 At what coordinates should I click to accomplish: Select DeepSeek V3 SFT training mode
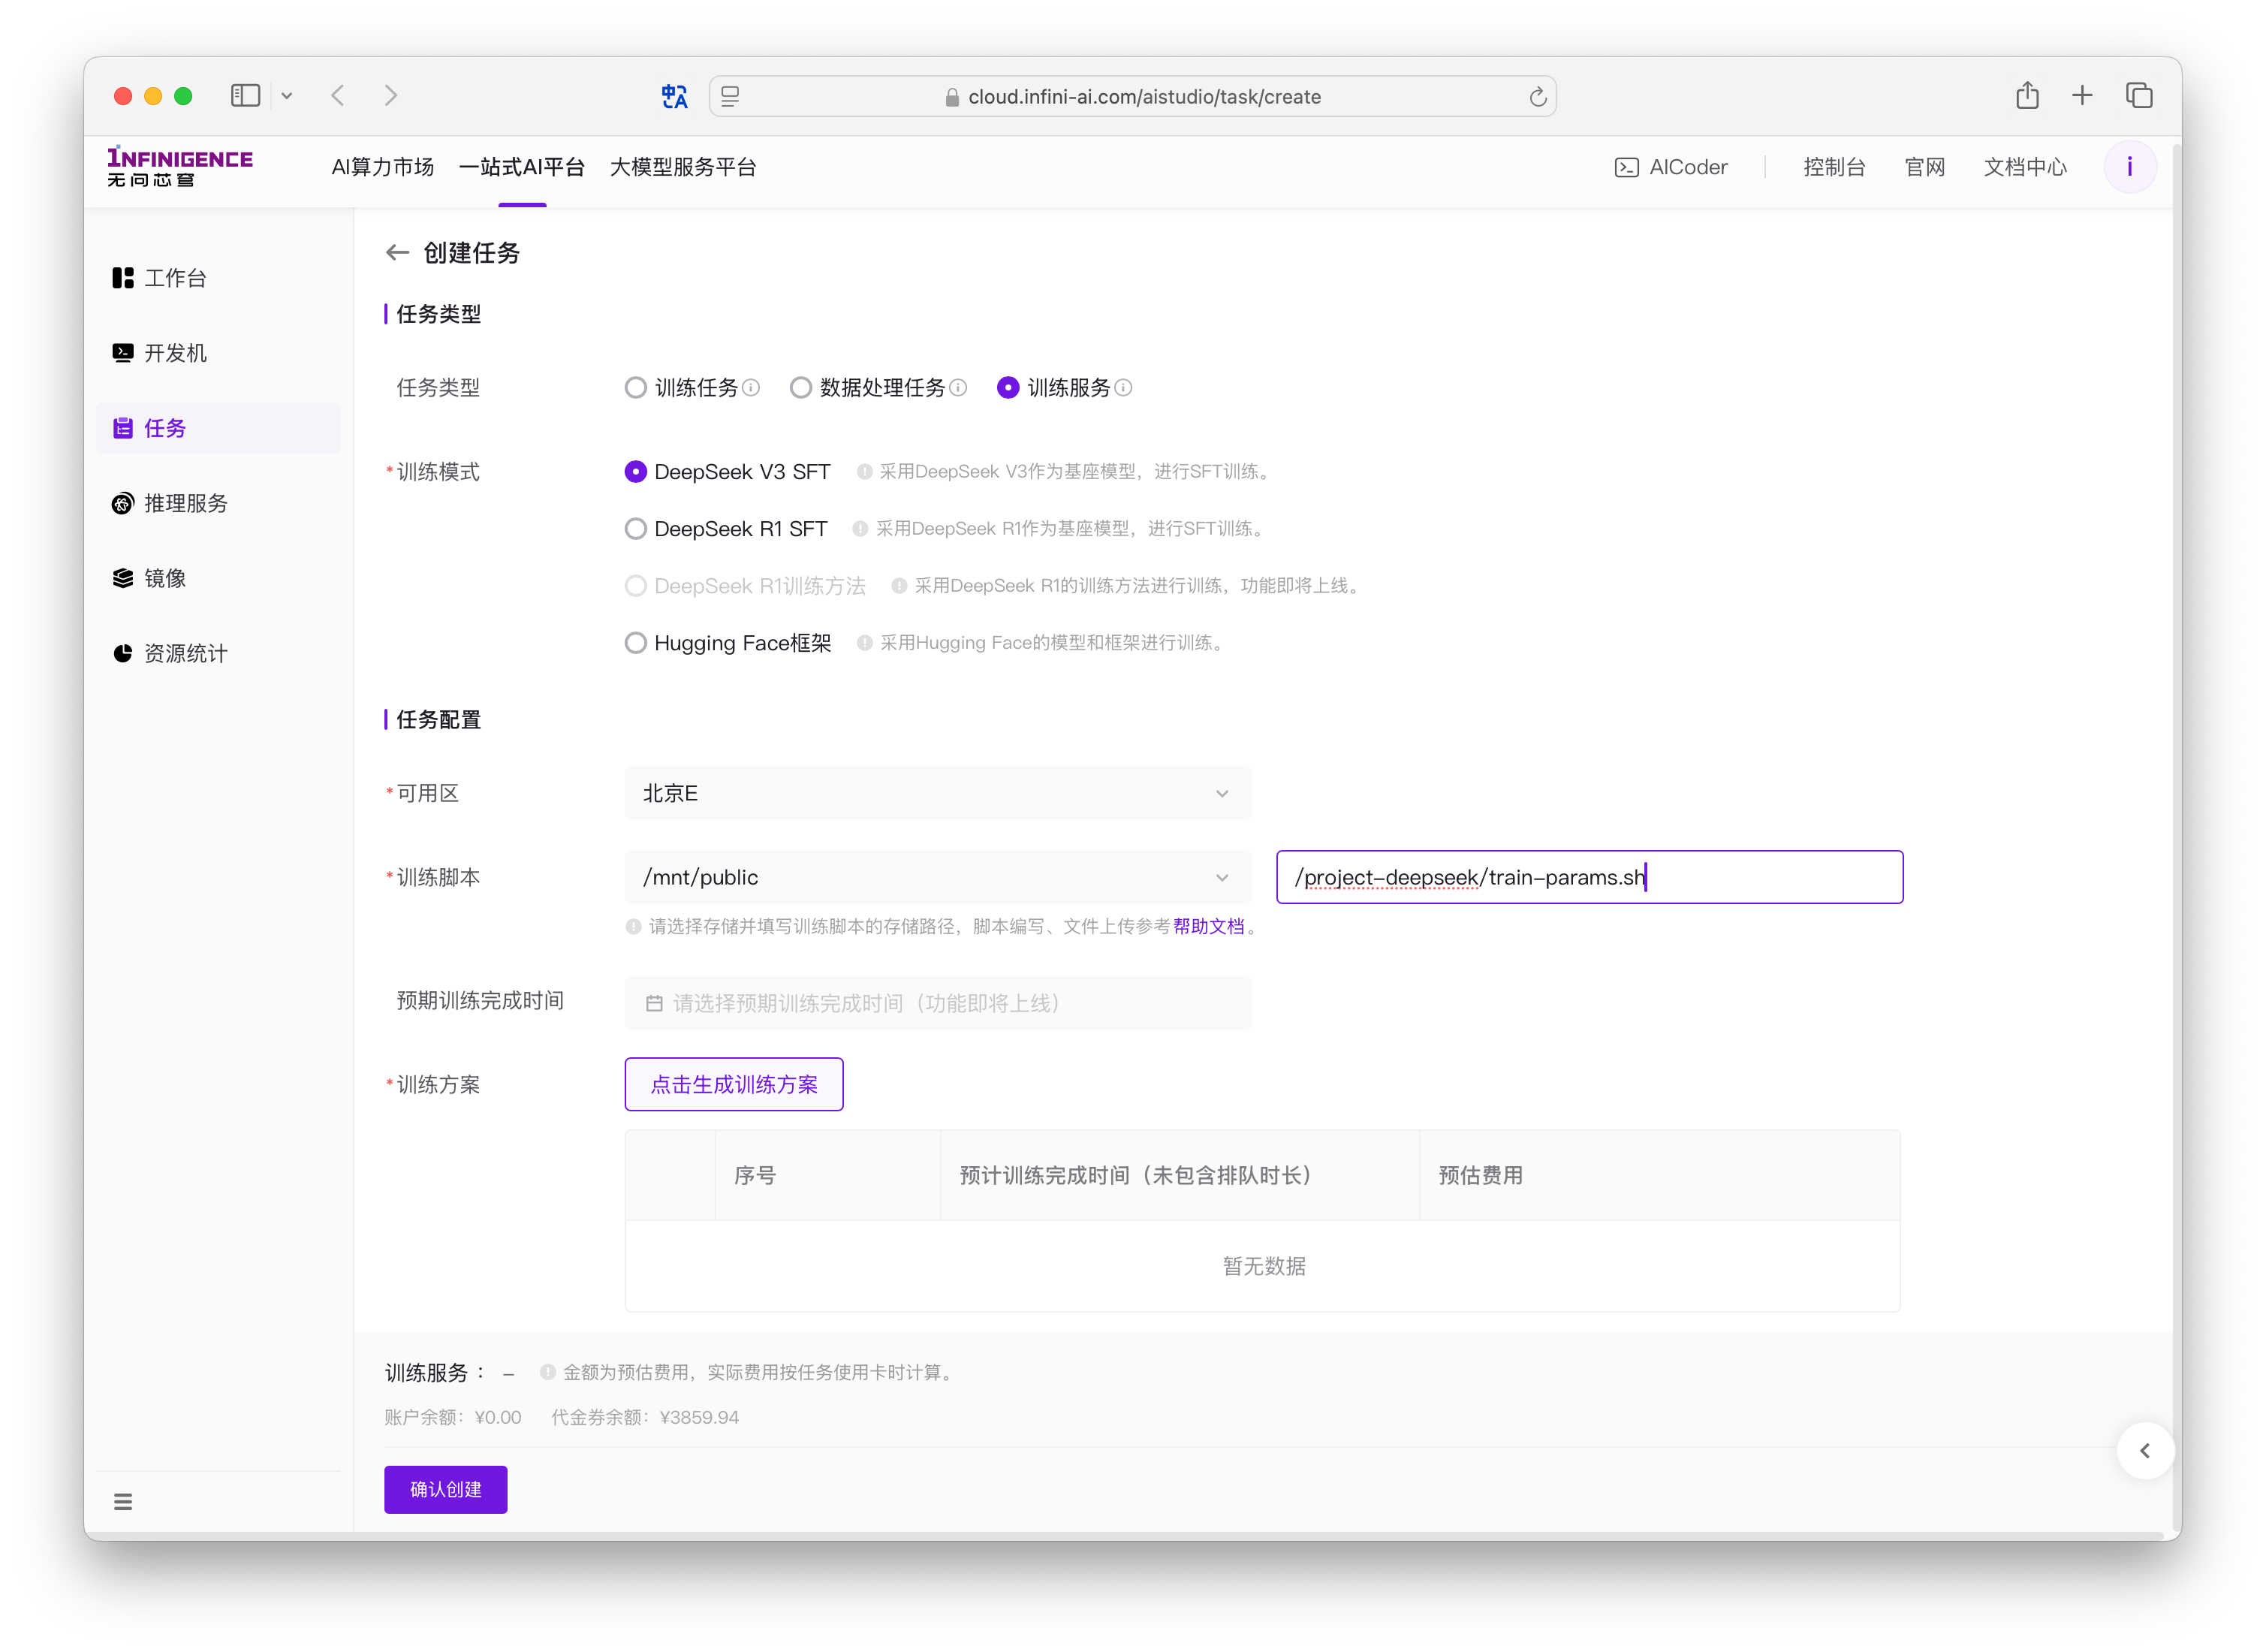(636, 472)
